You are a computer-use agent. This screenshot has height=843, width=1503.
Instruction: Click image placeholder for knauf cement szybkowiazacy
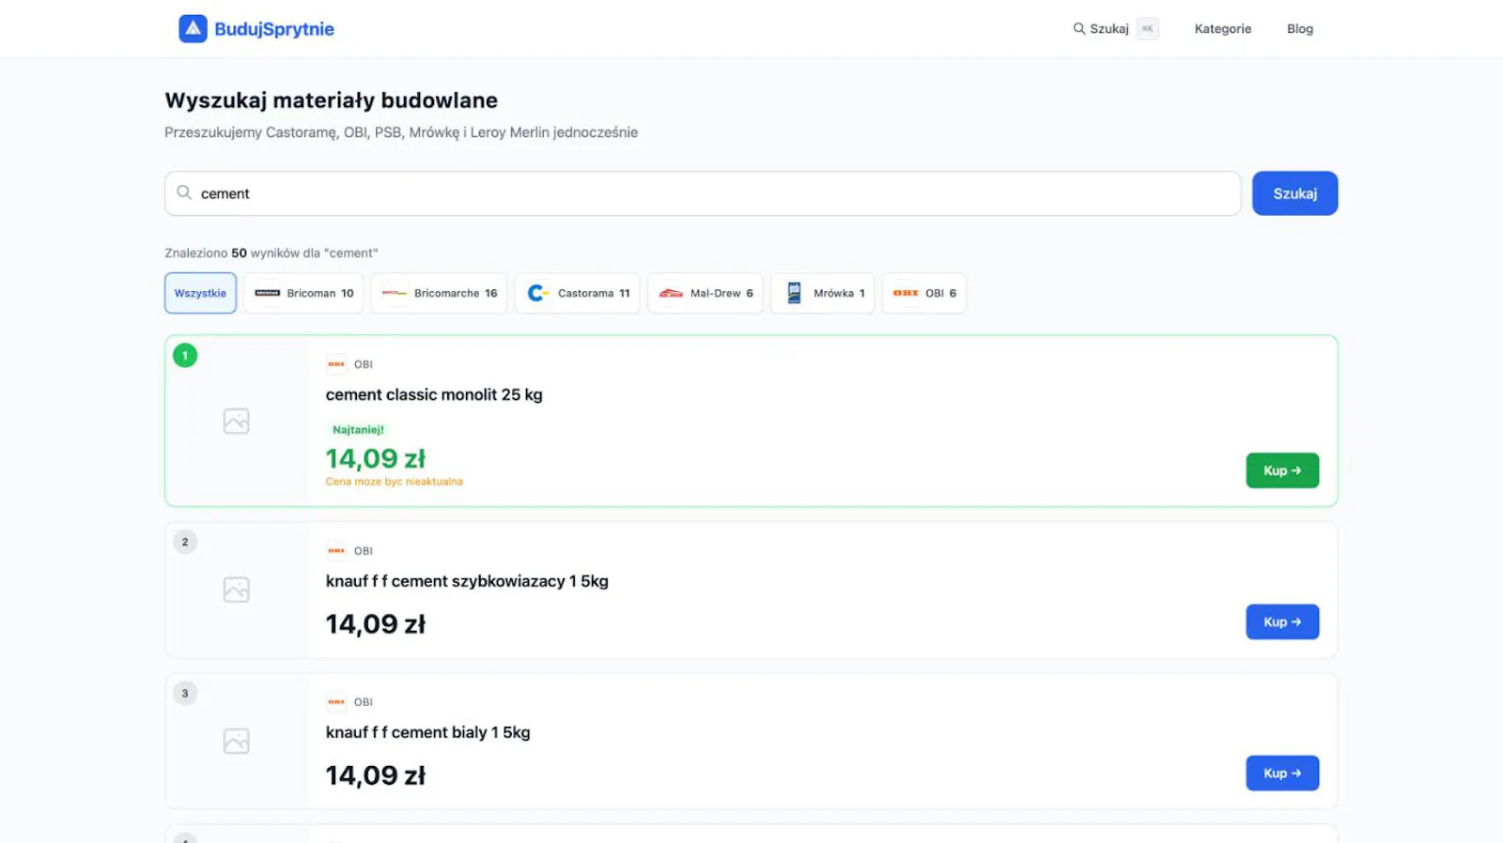coord(237,590)
